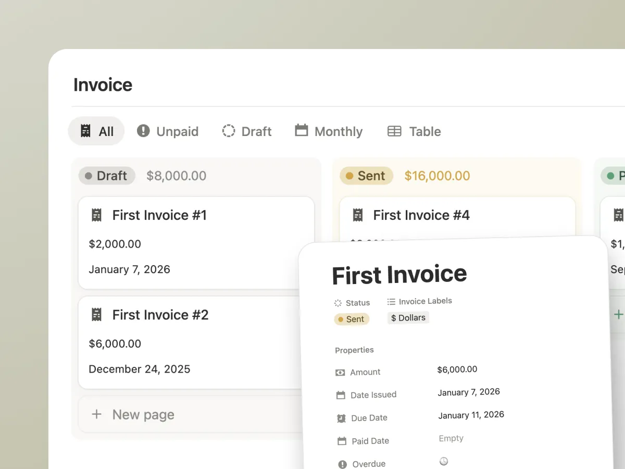
Task: Click the table grid icon beside Table
Action: 394,131
